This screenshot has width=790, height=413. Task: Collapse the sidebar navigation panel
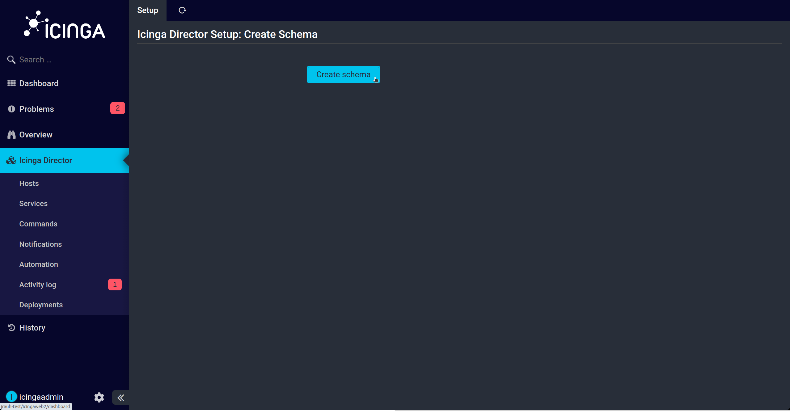(121, 398)
